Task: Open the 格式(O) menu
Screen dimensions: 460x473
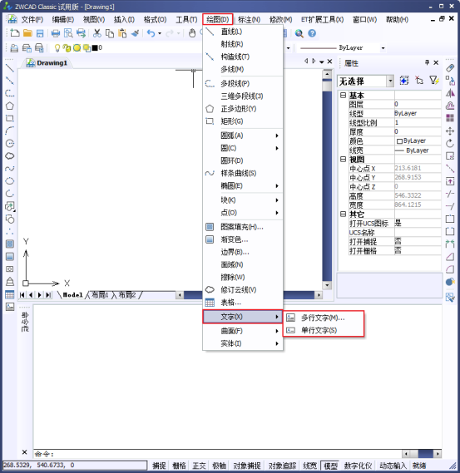Action: pos(155,20)
